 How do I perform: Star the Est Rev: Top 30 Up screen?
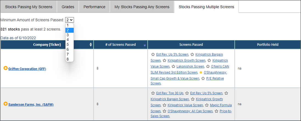pyautogui.click(x=153, y=93)
